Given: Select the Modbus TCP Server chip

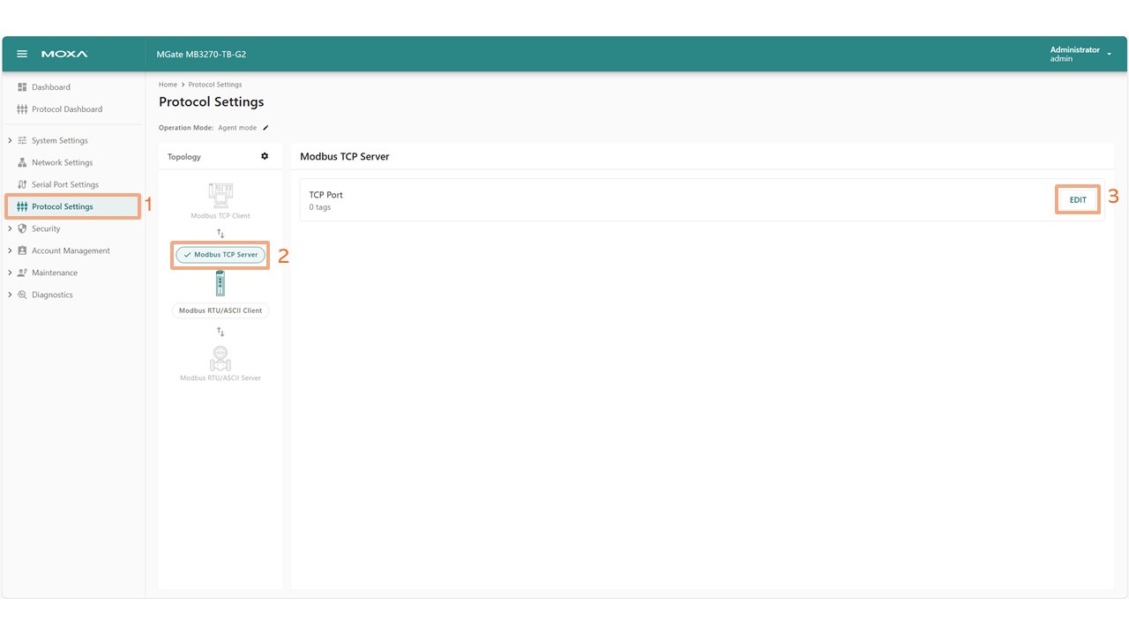Looking at the screenshot, I should pyautogui.click(x=221, y=255).
